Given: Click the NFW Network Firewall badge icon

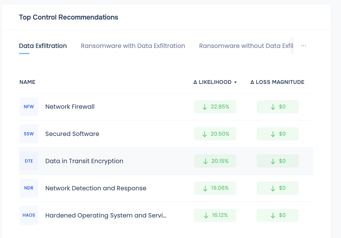Looking at the screenshot, I should [x=29, y=107].
